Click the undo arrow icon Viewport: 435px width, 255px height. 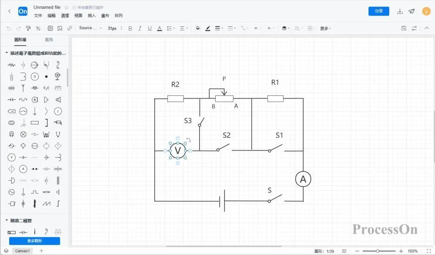point(9,28)
